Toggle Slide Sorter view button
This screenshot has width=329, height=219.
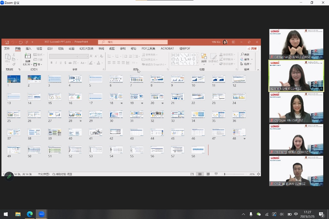pyautogui.click(x=200, y=174)
